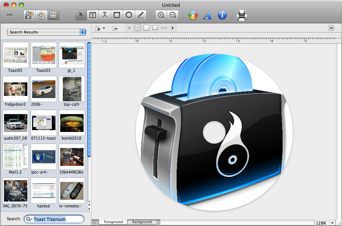Select the audis307_08 thumbnail
Screen dimensions: 342x226
click(x=15, y=123)
